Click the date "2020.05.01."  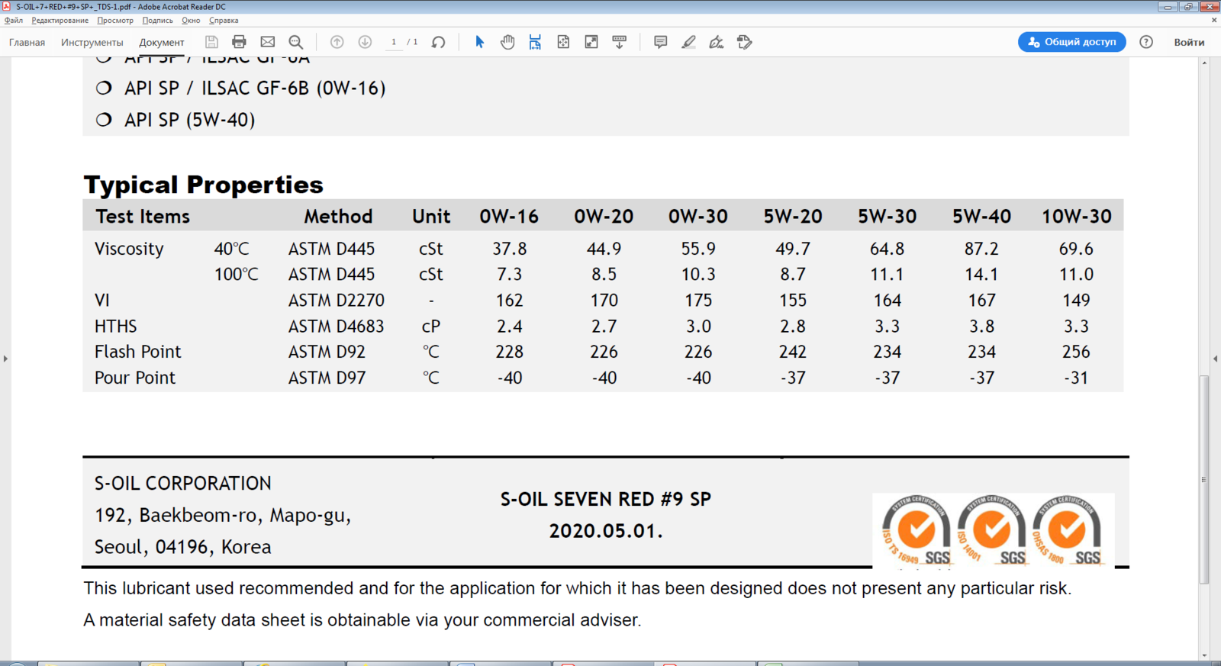pyautogui.click(x=606, y=531)
